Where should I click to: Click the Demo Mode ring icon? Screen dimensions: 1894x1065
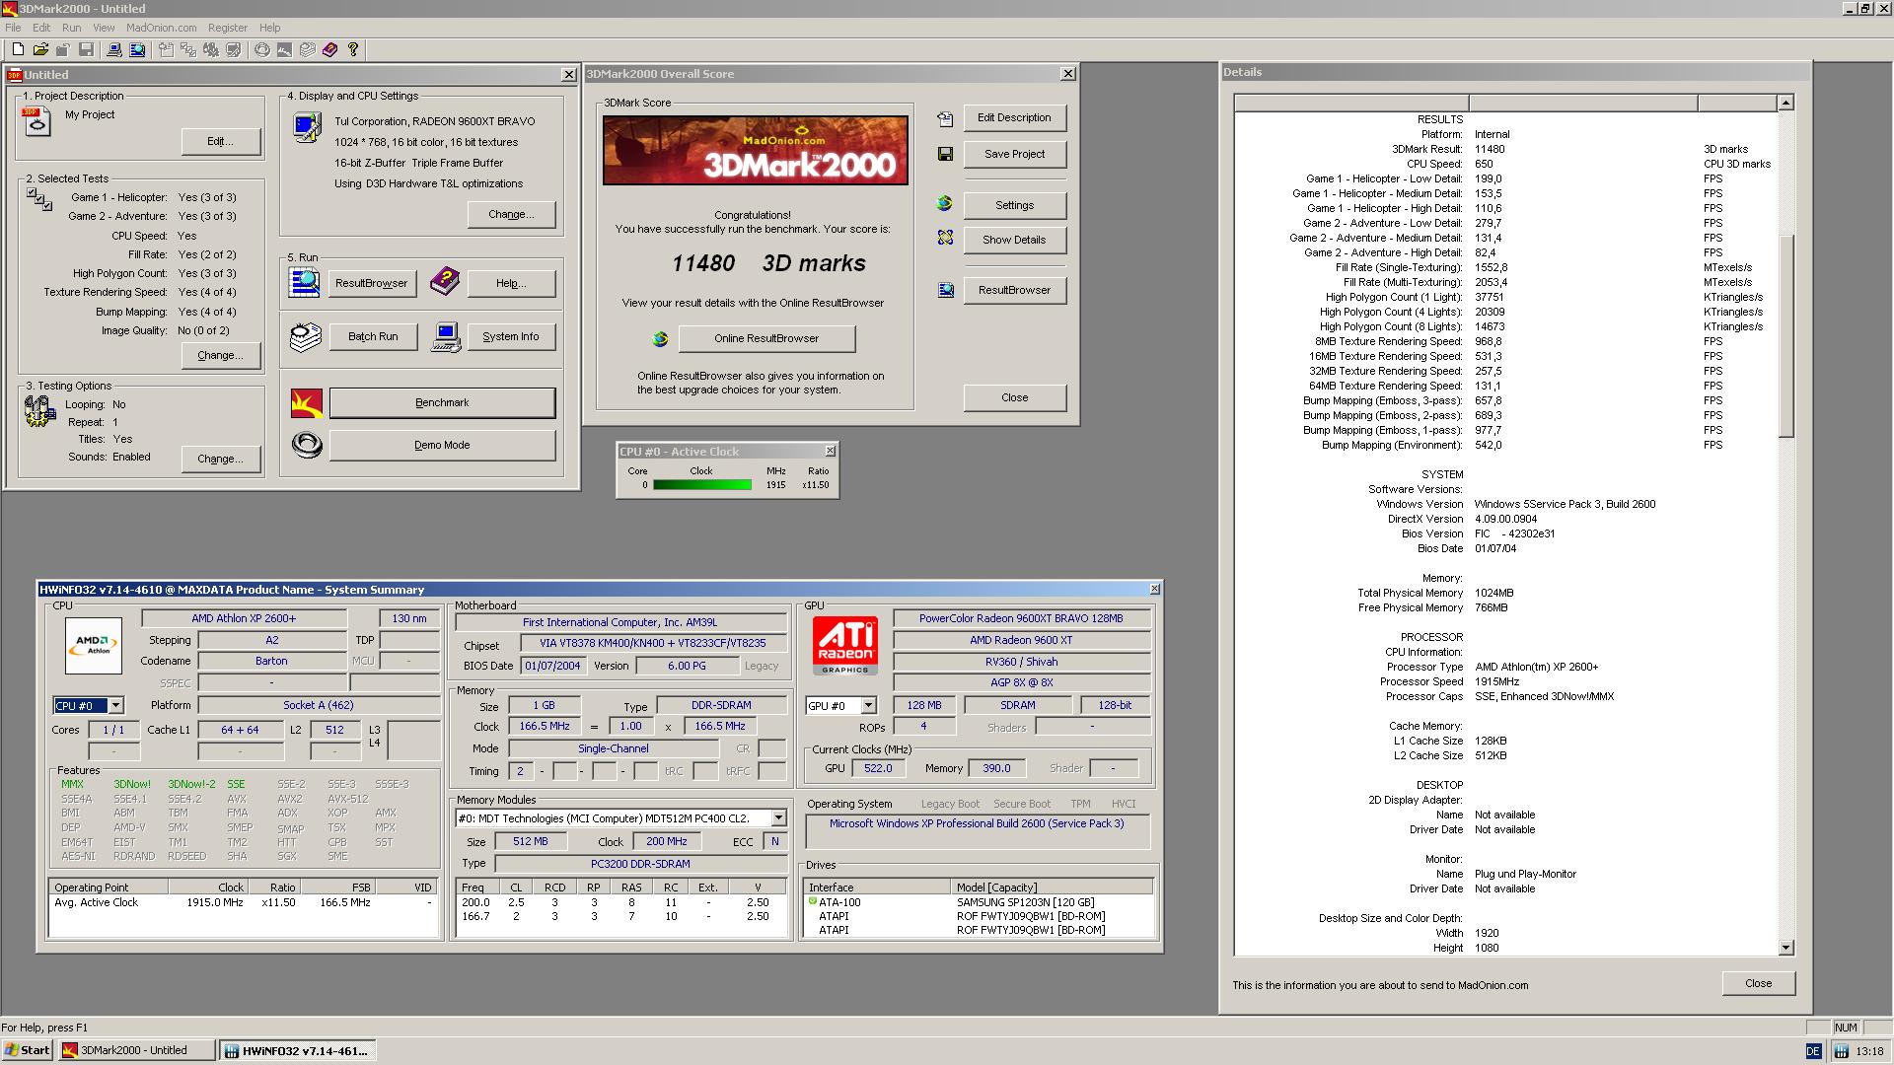[x=307, y=445]
